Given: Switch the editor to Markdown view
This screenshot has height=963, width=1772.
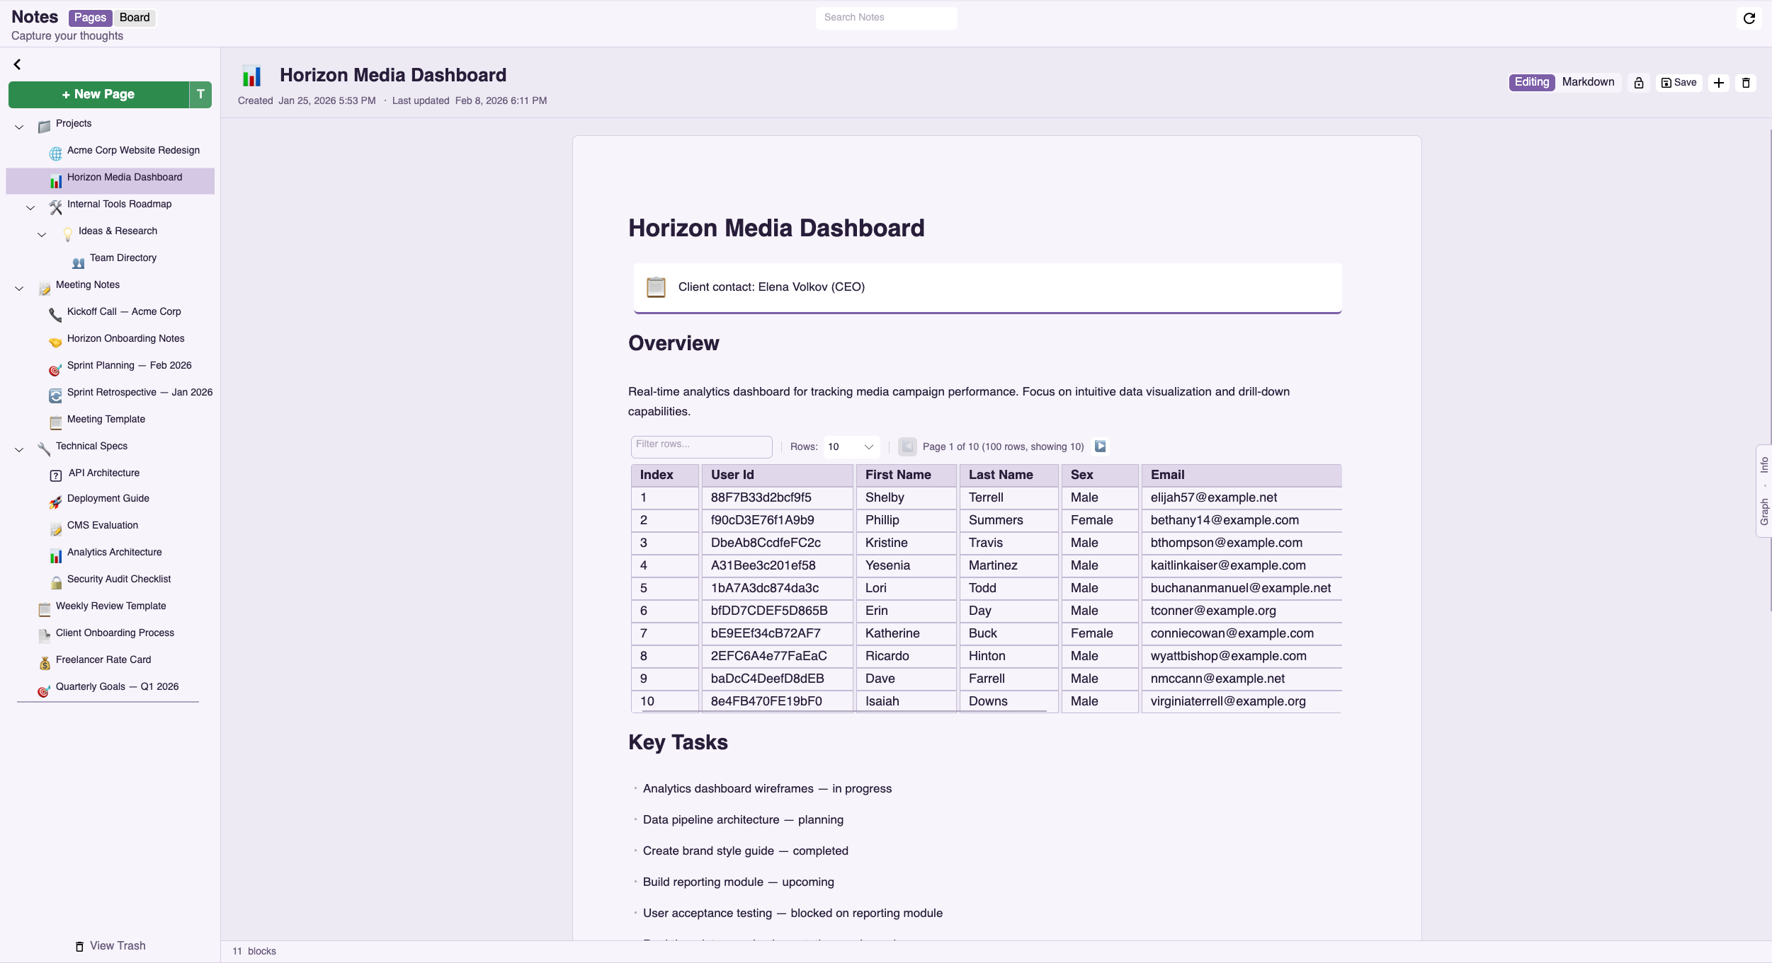Looking at the screenshot, I should coord(1587,82).
